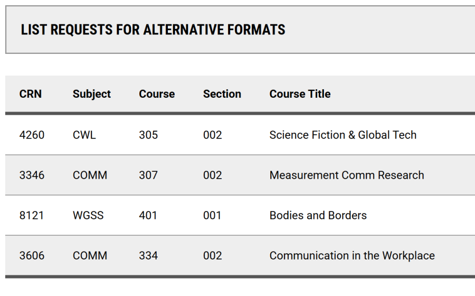Click List Requests for Alternative Formats heading
Screen dimensions: 475x296
click(x=153, y=30)
